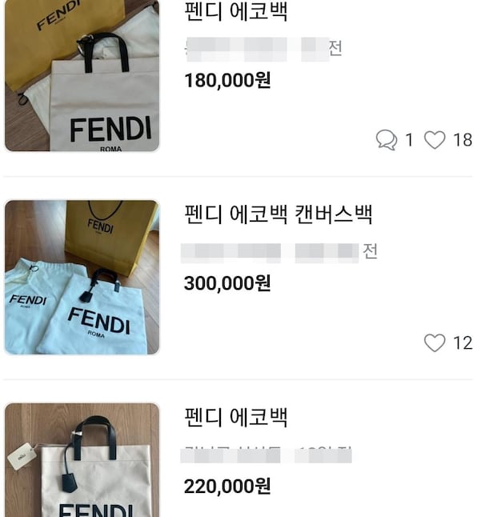Click the 220,000원 price
The image size is (493, 517).
pyautogui.click(x=227, y=486)
